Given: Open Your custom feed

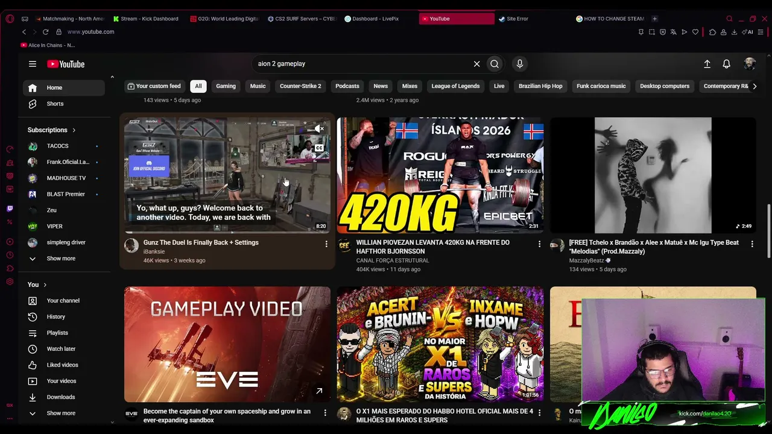Looking at the screenshot, I should [x=154, y=86].
